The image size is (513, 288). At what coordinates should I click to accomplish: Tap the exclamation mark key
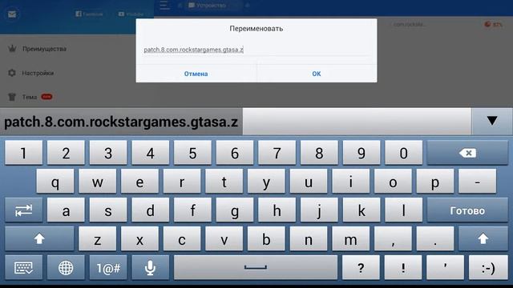[403, 268]
